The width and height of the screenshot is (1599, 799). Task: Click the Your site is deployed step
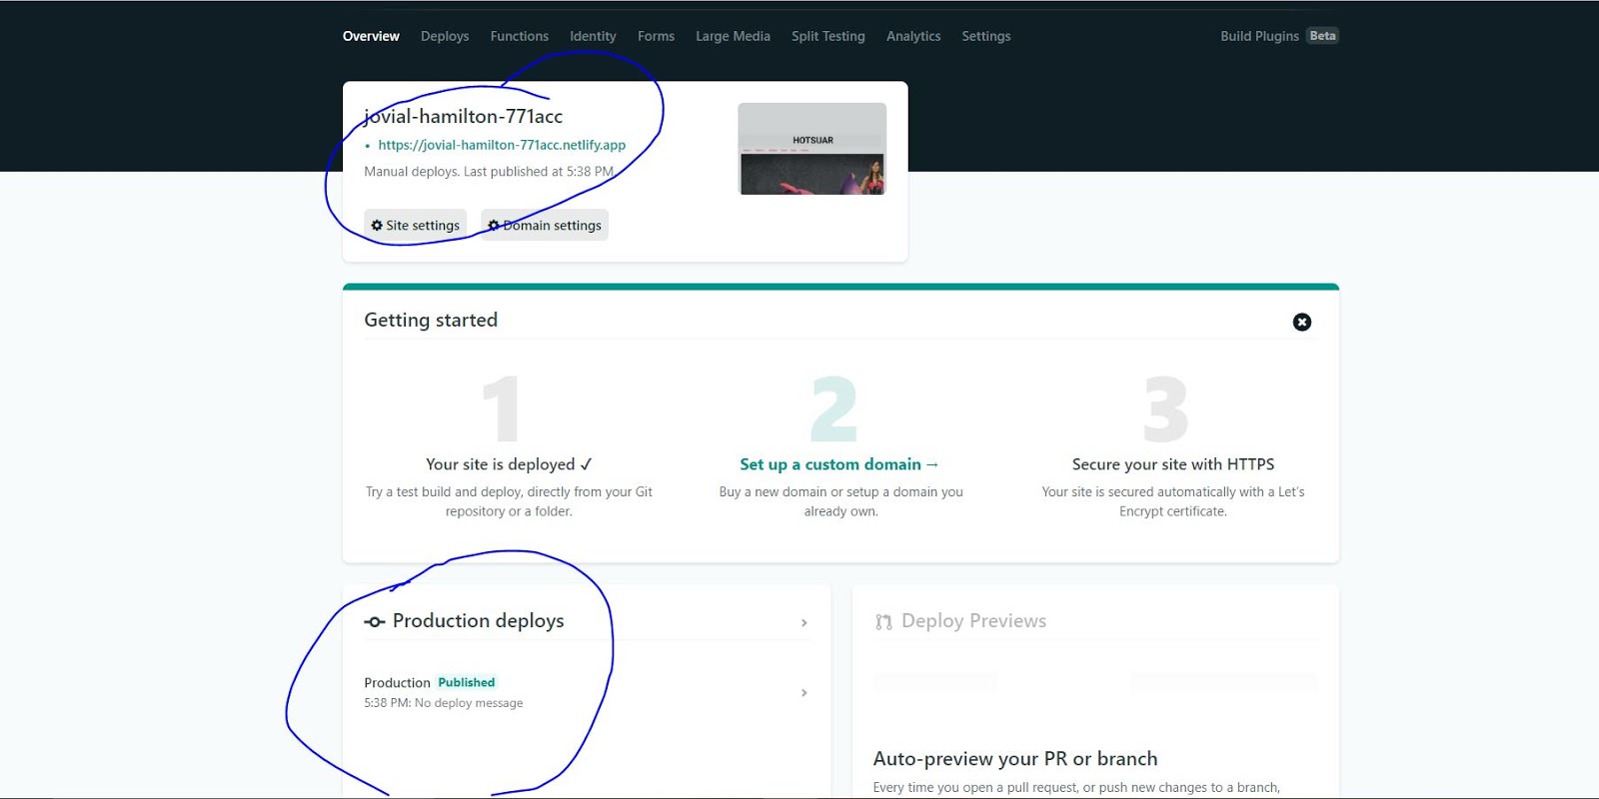click(509, 464)
